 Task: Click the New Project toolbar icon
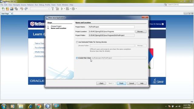pyautogui.click(x=8, y=9)
